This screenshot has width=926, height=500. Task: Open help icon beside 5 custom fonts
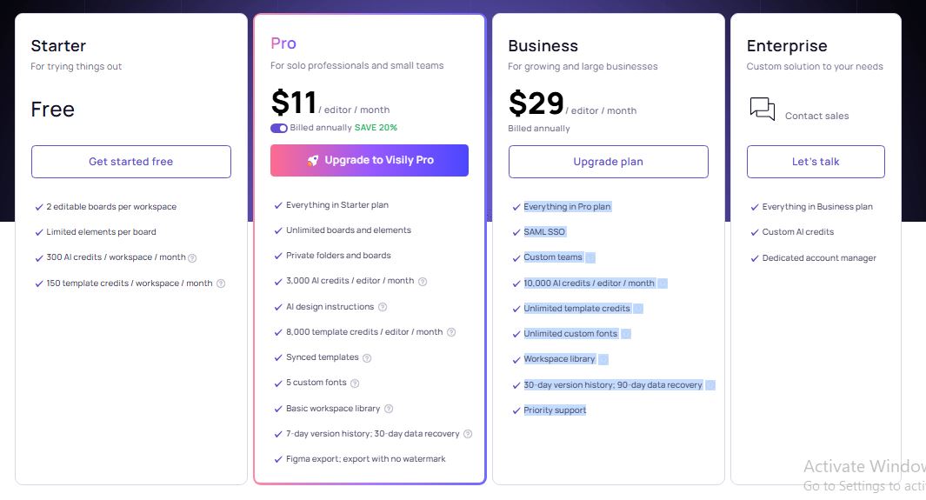pyautogui.click(x=355, y=383)
